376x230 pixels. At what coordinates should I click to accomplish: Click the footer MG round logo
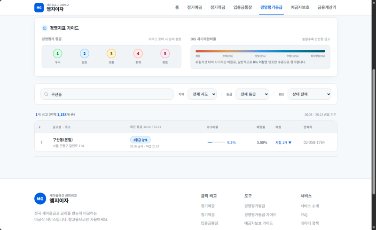[40, 198]
